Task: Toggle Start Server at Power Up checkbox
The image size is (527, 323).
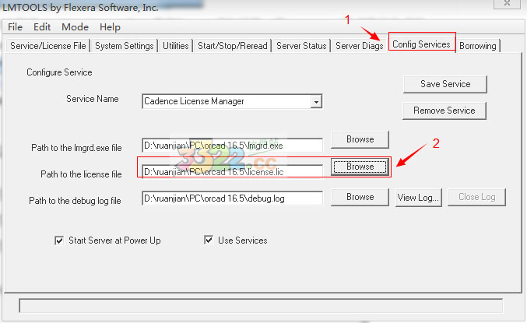Action: (59, 240)
